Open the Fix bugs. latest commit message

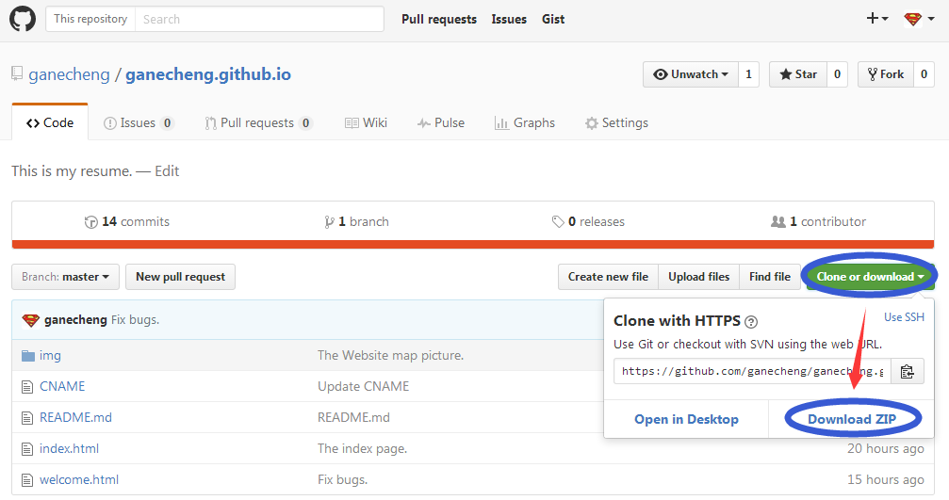tap(135, 320)
